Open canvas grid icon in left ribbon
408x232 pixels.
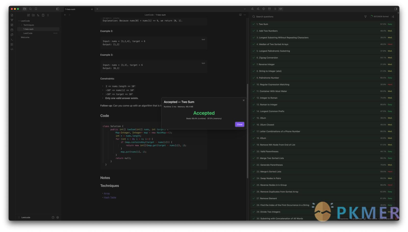click(12, 25)
